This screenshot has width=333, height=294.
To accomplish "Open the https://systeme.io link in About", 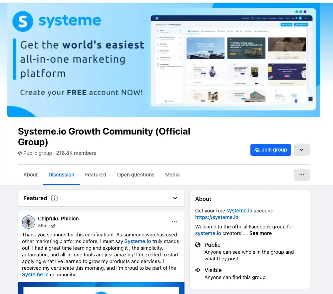I will click(x=217, y=217).
